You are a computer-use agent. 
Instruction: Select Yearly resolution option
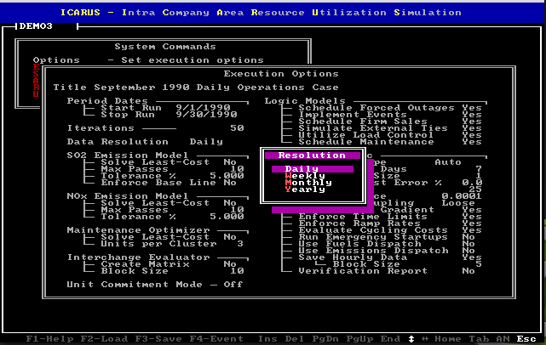coord(305,189)
